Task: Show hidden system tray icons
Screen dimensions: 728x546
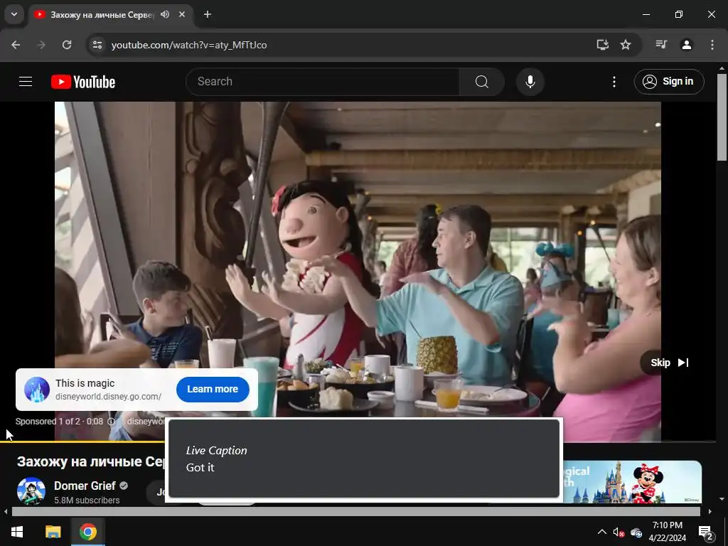Action: tap(601, 532)
